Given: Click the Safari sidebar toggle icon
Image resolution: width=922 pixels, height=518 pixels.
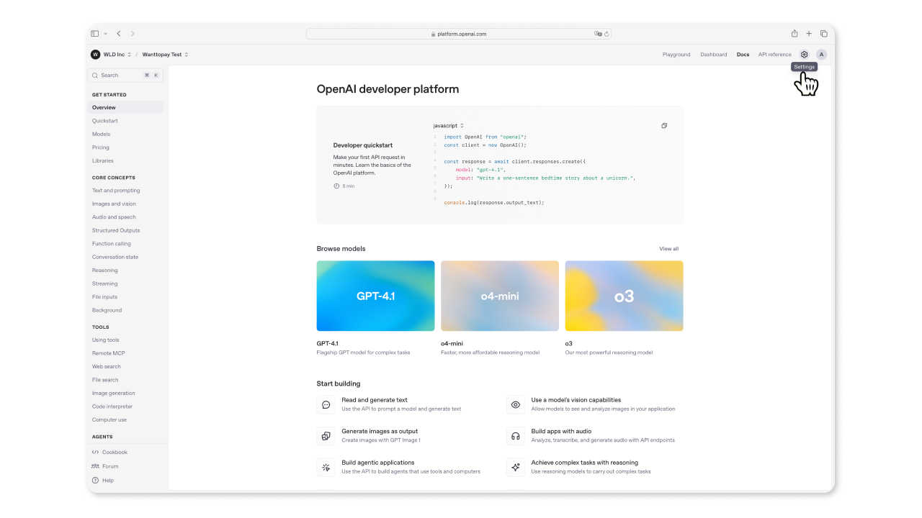Looking at the screenshot, I should (x=95, y=34).
